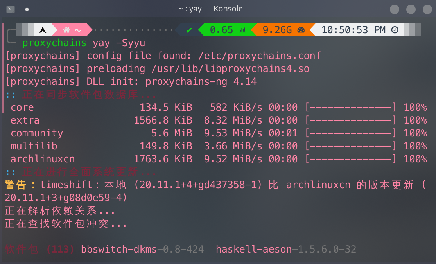The image size is (436, 264).
Task: Click the Arch Linux logo in prompt
Action: pyautogui.click(x=43, y=30)
